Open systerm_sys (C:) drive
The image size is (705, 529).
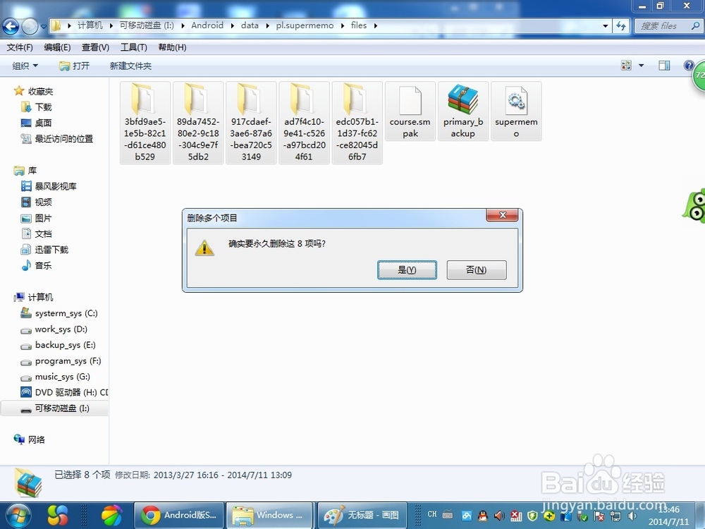pyautogui.click(x=66, y=313)
